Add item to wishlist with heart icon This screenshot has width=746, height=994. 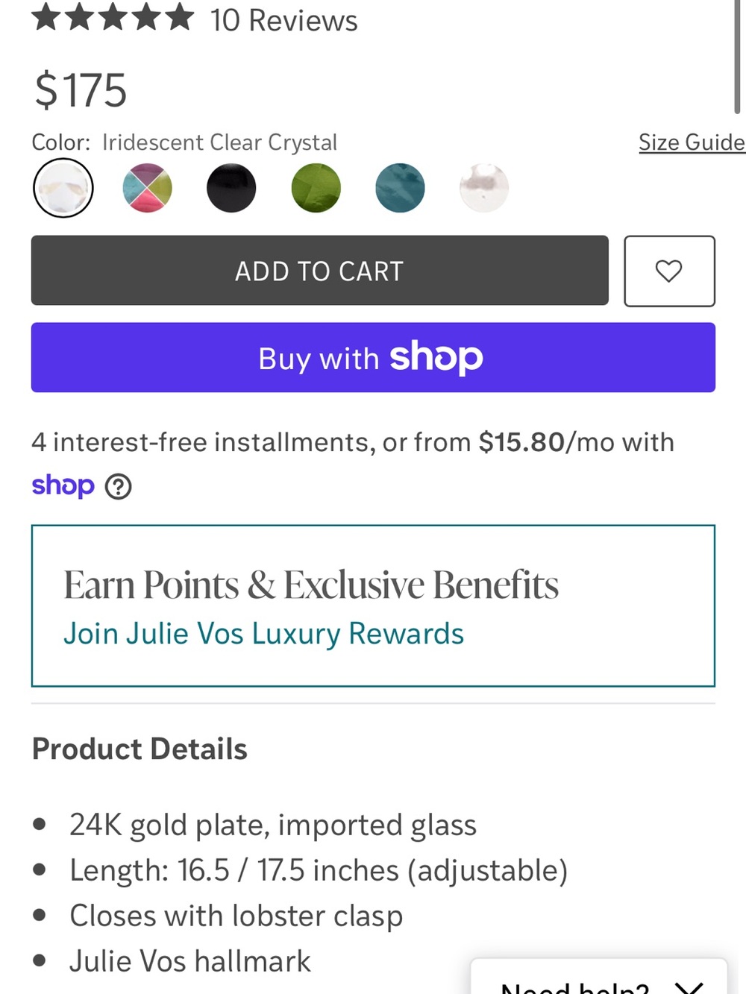coord(669,271)
